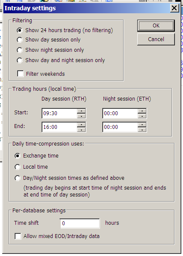This screenshot has width=183, height=256.
Task: Enable the Filter weekends checkbox
Action: [x=21, y=74]
